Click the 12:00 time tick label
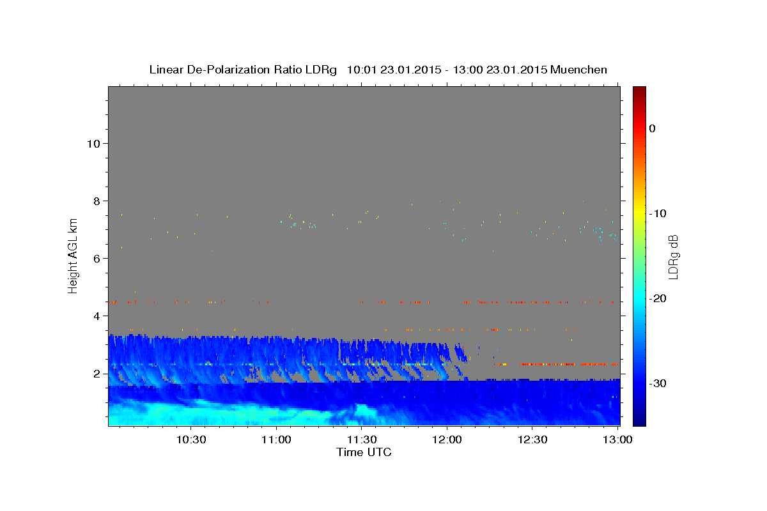767x511 pixels. 447,440
